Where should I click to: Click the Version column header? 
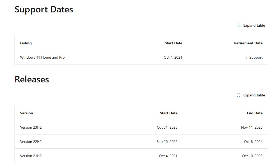point(26,113)
